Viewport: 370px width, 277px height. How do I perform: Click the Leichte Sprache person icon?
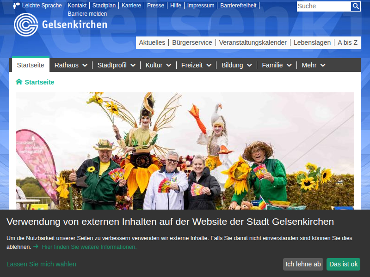(x=16, y=6)
